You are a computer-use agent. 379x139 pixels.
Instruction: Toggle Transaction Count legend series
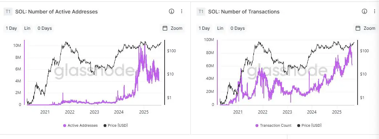[x=273, y=126]
